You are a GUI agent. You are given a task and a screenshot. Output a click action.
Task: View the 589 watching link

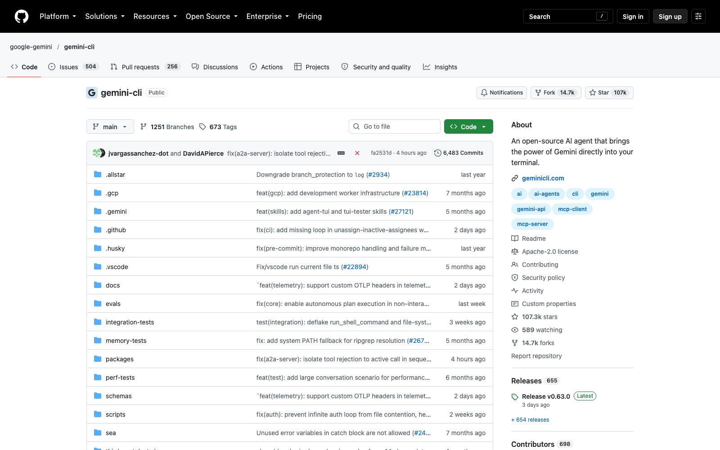pos(537,330)
